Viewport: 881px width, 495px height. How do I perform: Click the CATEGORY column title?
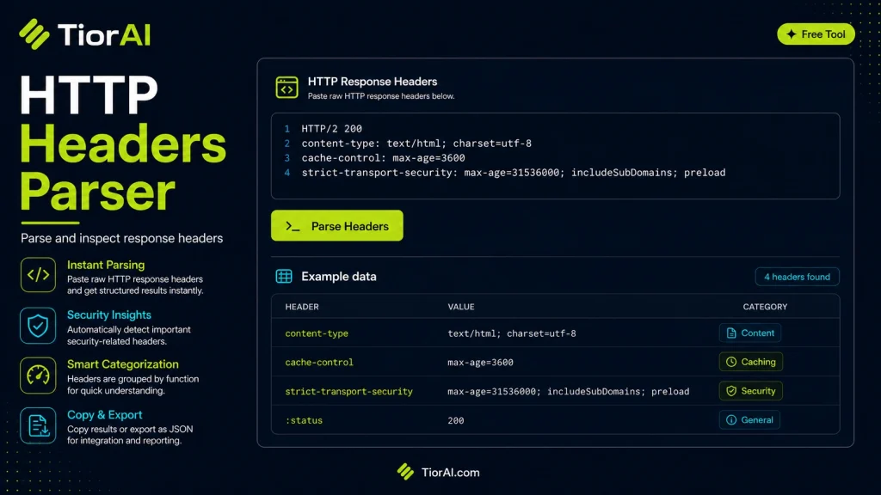765,307
